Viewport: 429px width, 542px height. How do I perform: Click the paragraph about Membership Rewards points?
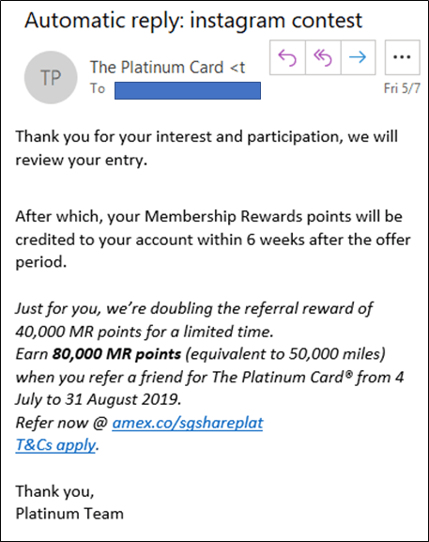(x=213, y=239)
